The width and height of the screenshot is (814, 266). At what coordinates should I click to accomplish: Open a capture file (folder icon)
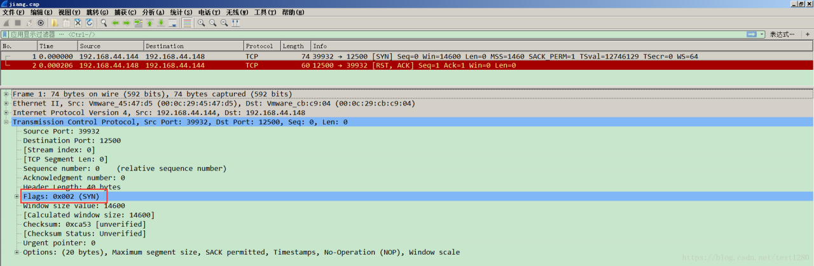point(54,23)
